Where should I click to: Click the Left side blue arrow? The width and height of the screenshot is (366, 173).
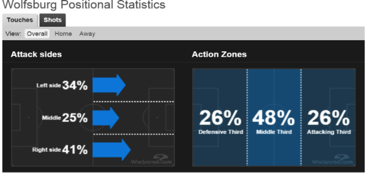(x=109, y=85)
